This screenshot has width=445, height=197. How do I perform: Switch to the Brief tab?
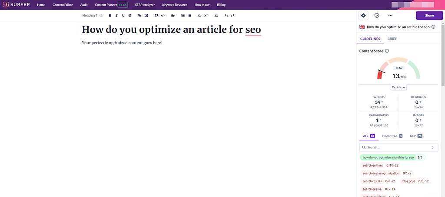click(x=392, y=39)
